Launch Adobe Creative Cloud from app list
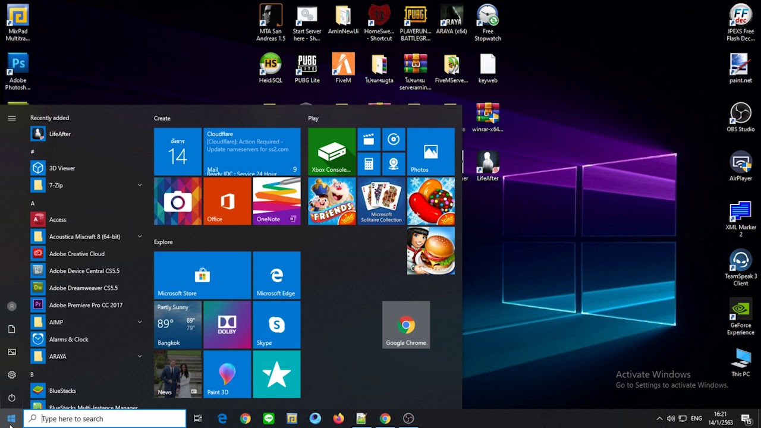 coord(87,254)
